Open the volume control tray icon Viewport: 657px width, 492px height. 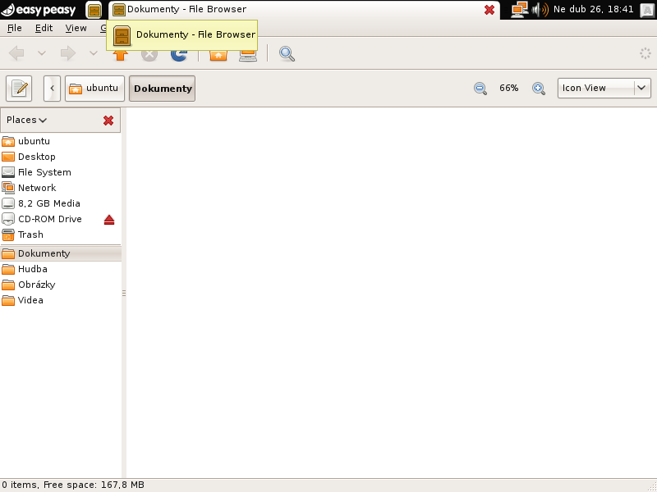[540, 10]
